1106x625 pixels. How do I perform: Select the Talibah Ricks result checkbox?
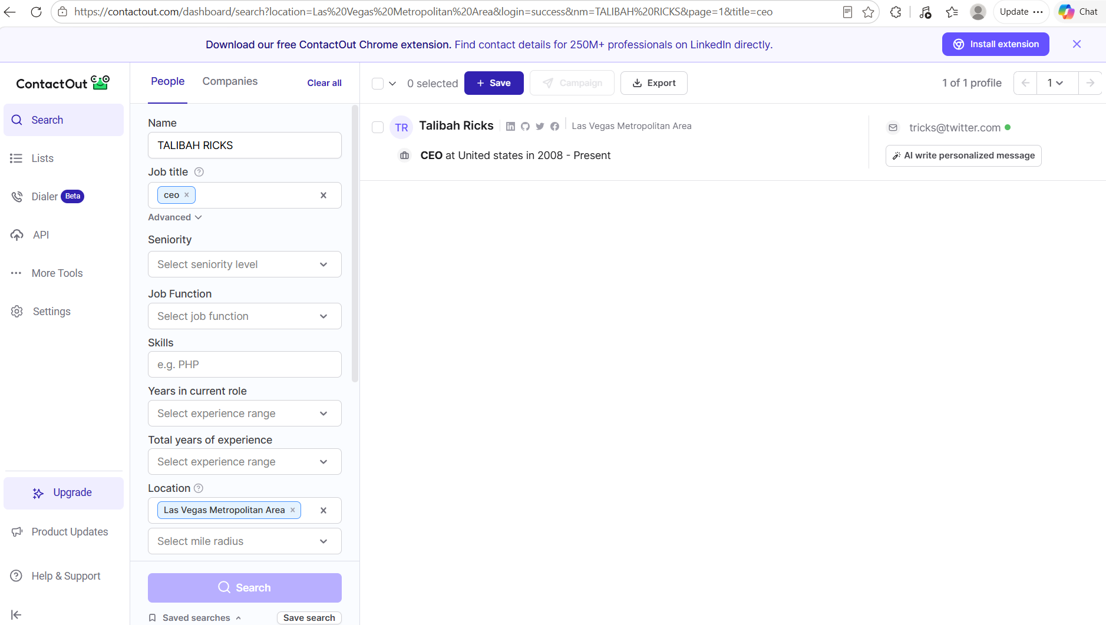pos(378,127)
